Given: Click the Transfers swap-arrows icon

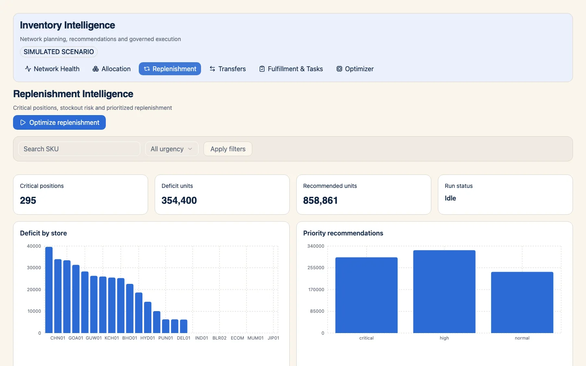Looking at the screenshot, I should point(212,69).
